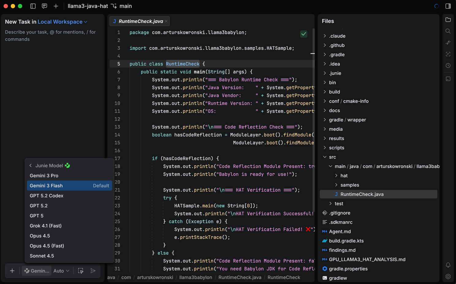Click the green inspection checkmark in editor
The height and width of the screenshot is (284, 456).
tap(303, 34)
